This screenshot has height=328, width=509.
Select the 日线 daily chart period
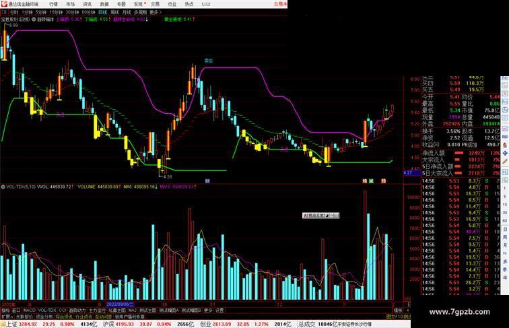click(x=102, y=12)
